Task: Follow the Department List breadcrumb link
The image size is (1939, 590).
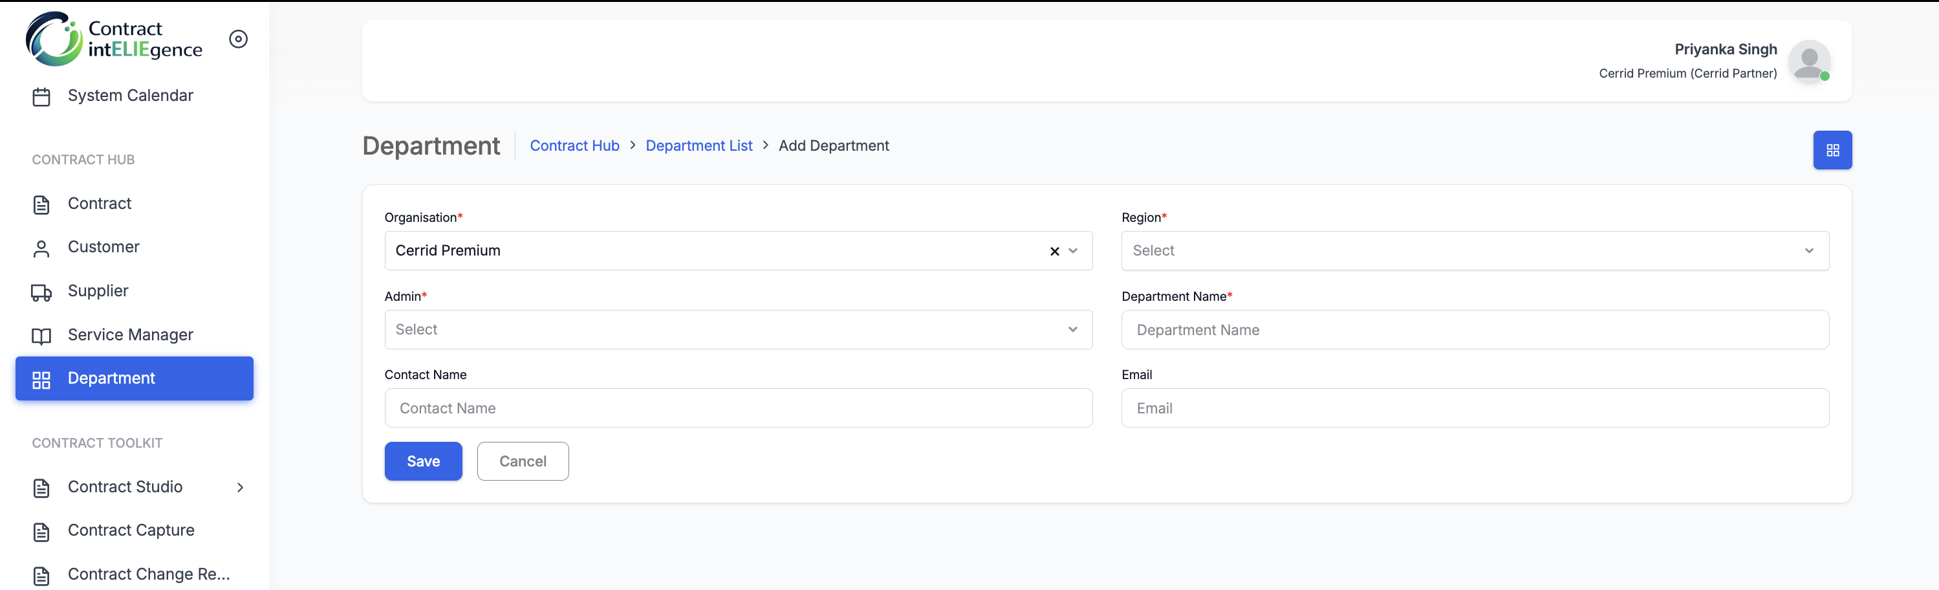Action: (699, 146)
